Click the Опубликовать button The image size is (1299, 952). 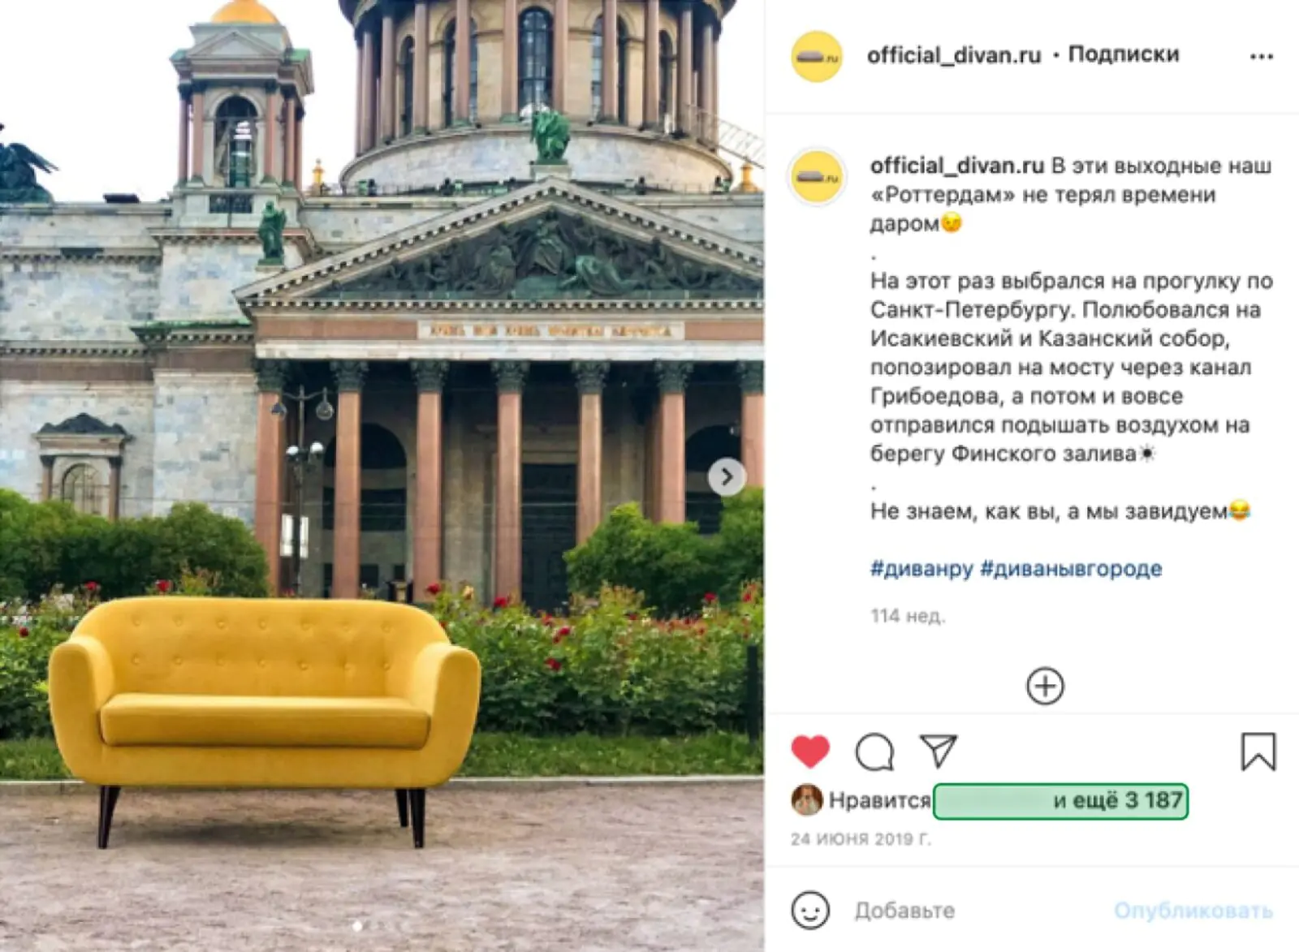1193,911
